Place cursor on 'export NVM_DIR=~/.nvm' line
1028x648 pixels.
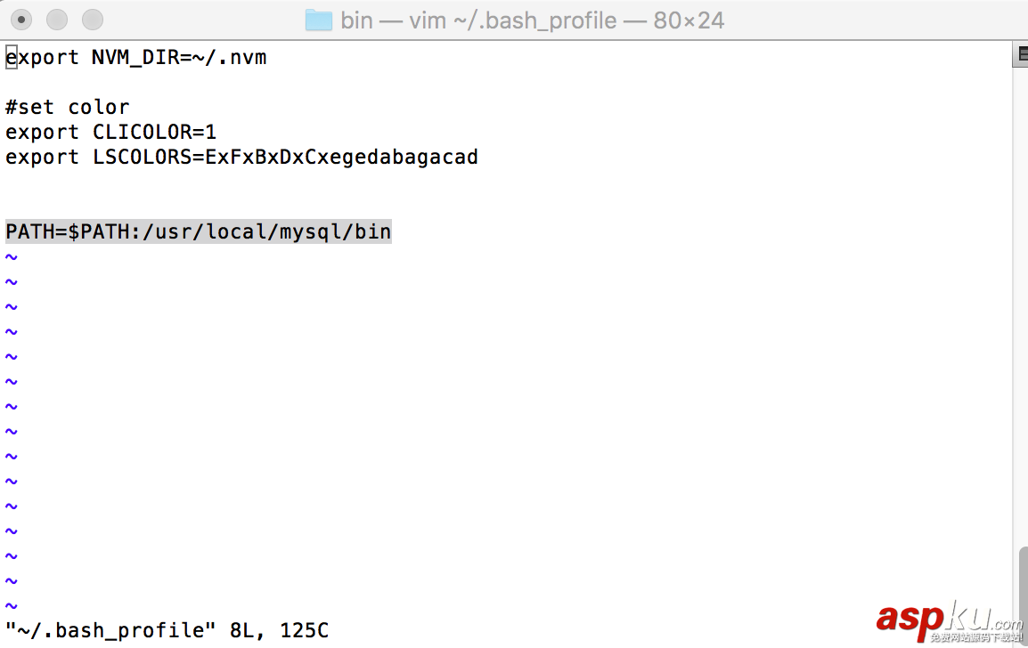[x=135, y=58]
